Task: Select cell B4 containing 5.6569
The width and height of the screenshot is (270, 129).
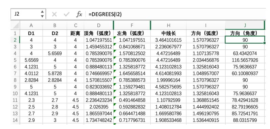Action: click(55, 53)
